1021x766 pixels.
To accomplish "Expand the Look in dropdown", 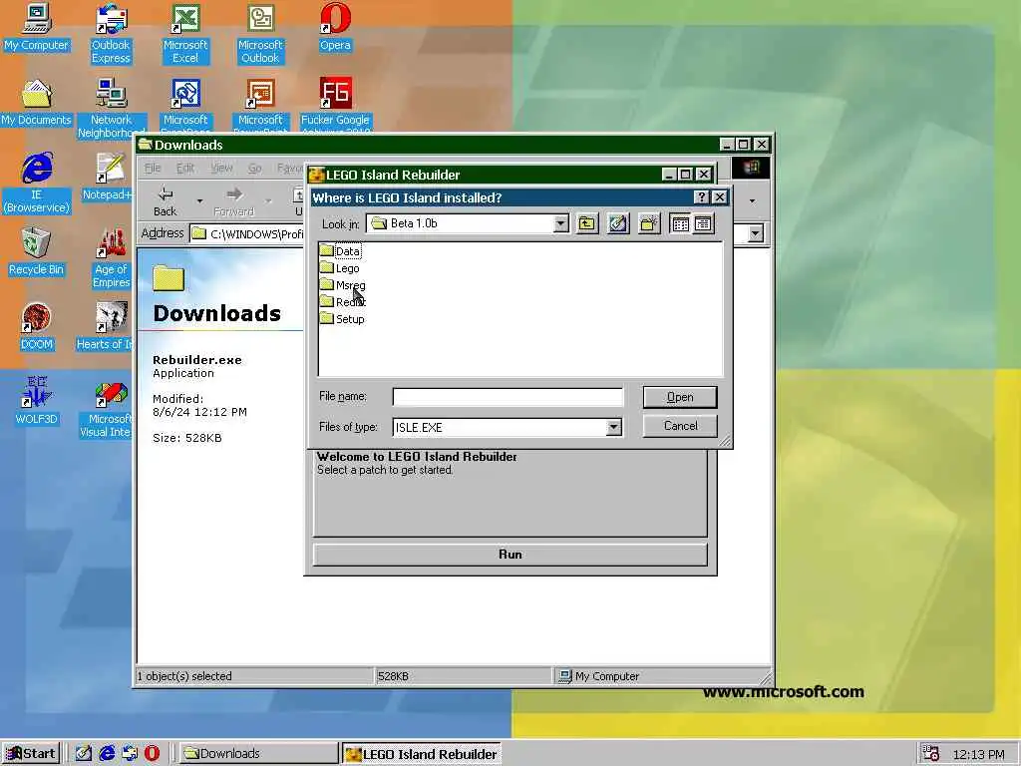I will click(x=560, y=224).
